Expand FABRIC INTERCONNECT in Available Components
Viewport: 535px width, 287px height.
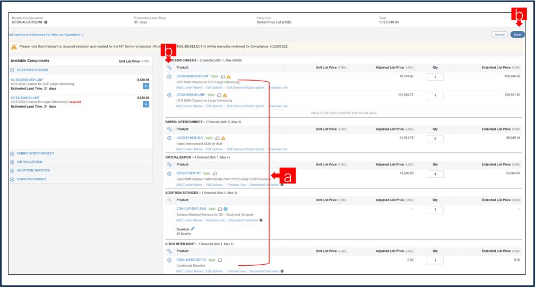[12, 154]
